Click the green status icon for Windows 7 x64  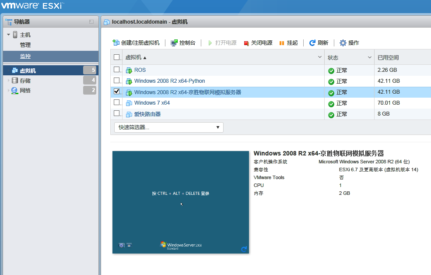click(331, 104)
